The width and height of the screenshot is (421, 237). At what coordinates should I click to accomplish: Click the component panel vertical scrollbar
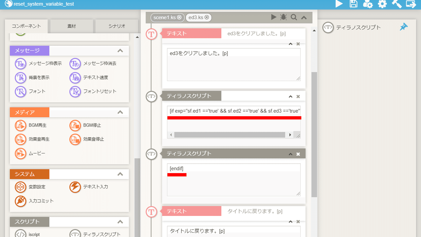(x=137, y=197)
